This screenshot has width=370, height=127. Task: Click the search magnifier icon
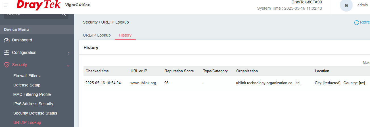point(64,14)
